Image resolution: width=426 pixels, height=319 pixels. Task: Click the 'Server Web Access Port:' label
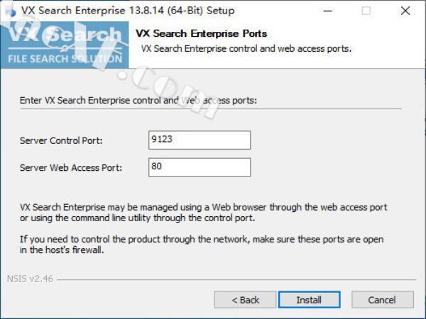pos(71,168)
